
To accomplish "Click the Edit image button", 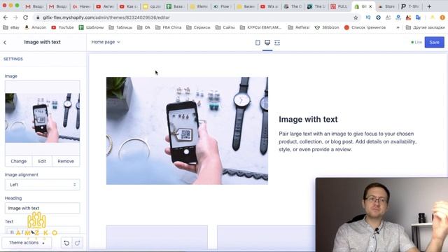I will [42, 161].
